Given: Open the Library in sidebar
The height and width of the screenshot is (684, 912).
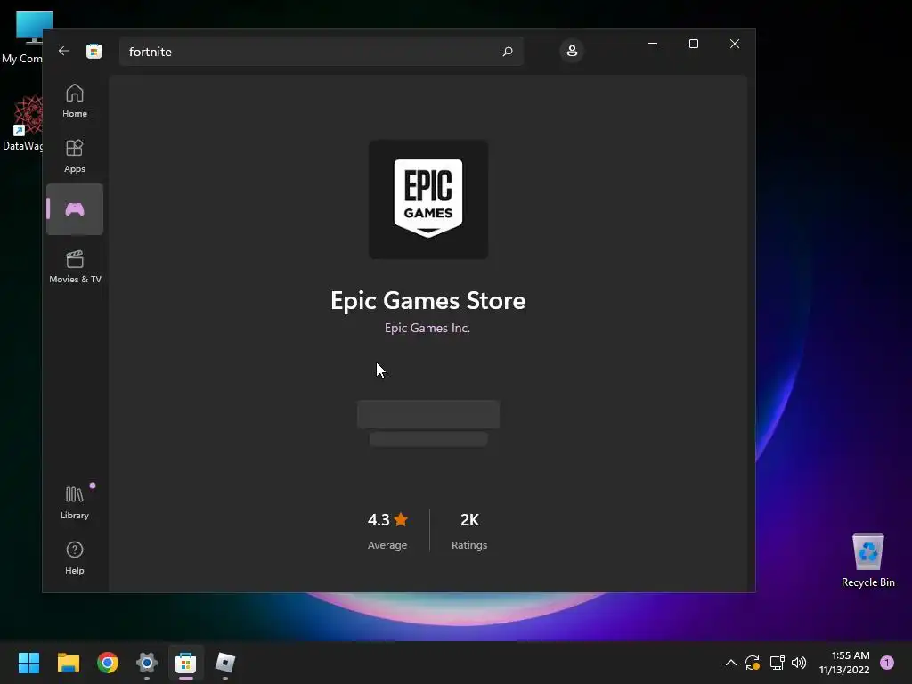Looking at the screenshot, I should (75, 502).
